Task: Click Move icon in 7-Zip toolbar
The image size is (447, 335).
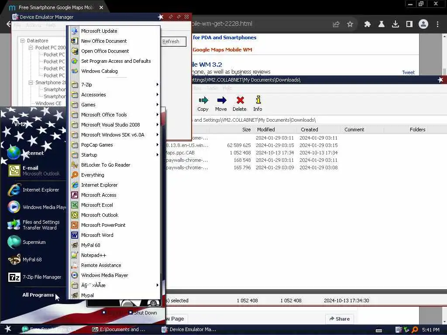Action: click(221, 104)
